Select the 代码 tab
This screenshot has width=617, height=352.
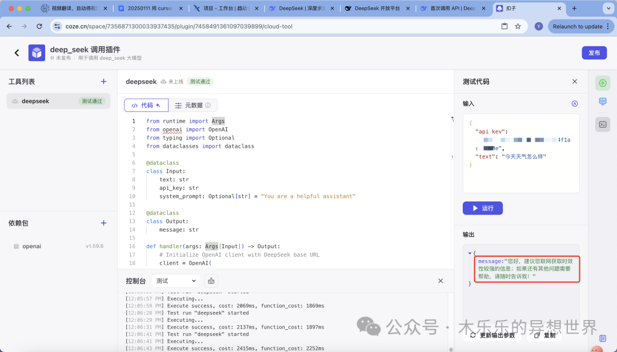click(146, 106)
